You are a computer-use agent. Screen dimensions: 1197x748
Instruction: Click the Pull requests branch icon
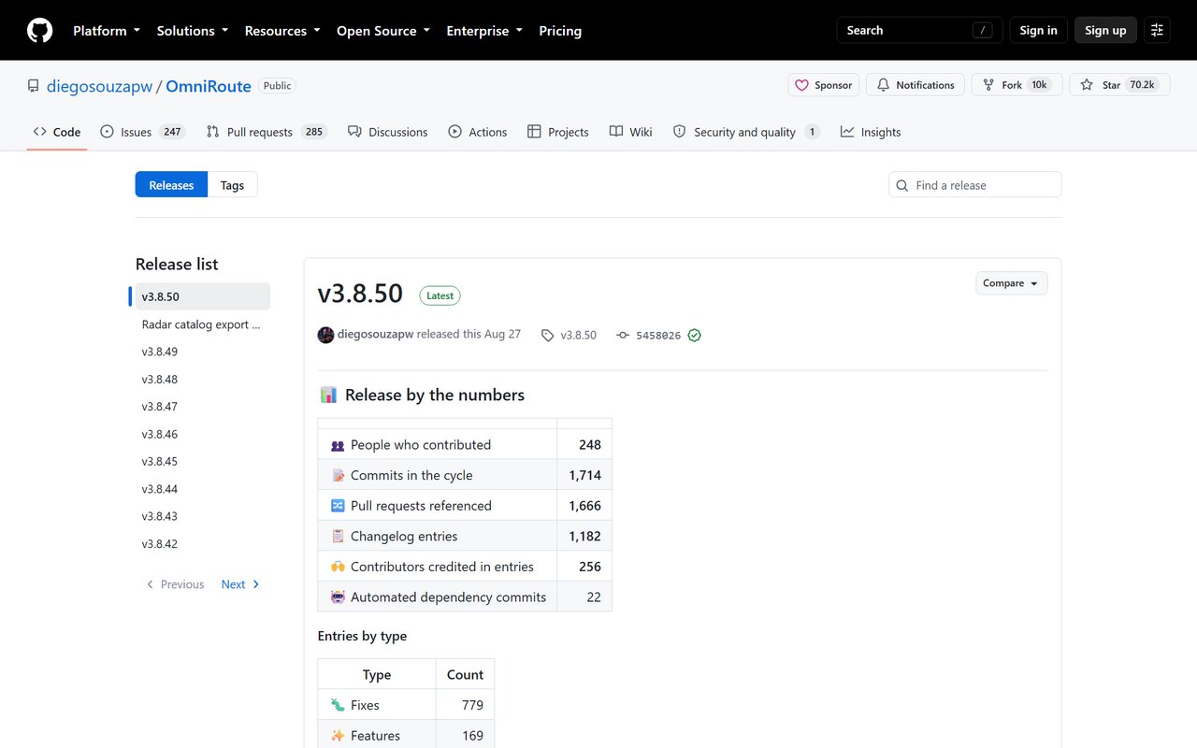tap(213, 132)
